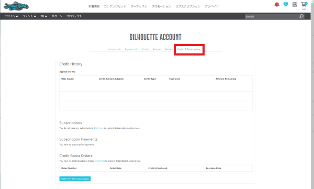Click the Credits Purchased column header
Image resolution: width=314 pixels, height=189 pixels.
(158, 169)
